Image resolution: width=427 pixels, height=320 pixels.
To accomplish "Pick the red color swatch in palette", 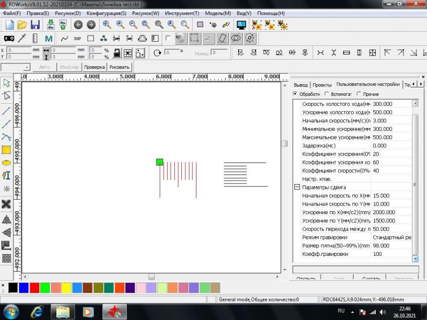I will (x=34, y=287).
